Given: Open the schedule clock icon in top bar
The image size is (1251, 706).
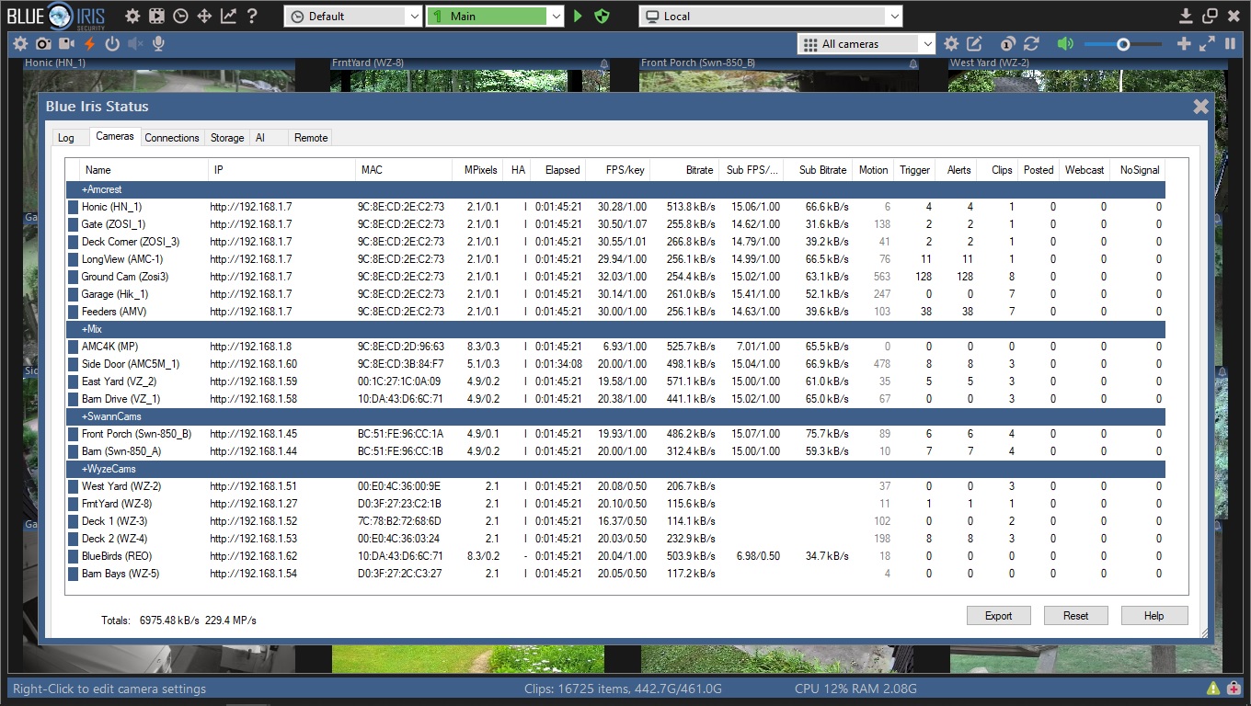Looking at the screenshot, I should (180, 16).
